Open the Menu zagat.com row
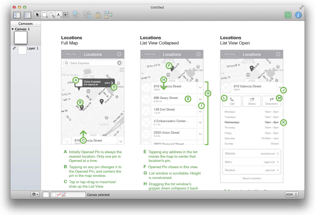This screenshot has height=215, width=315. click(251, 162)
